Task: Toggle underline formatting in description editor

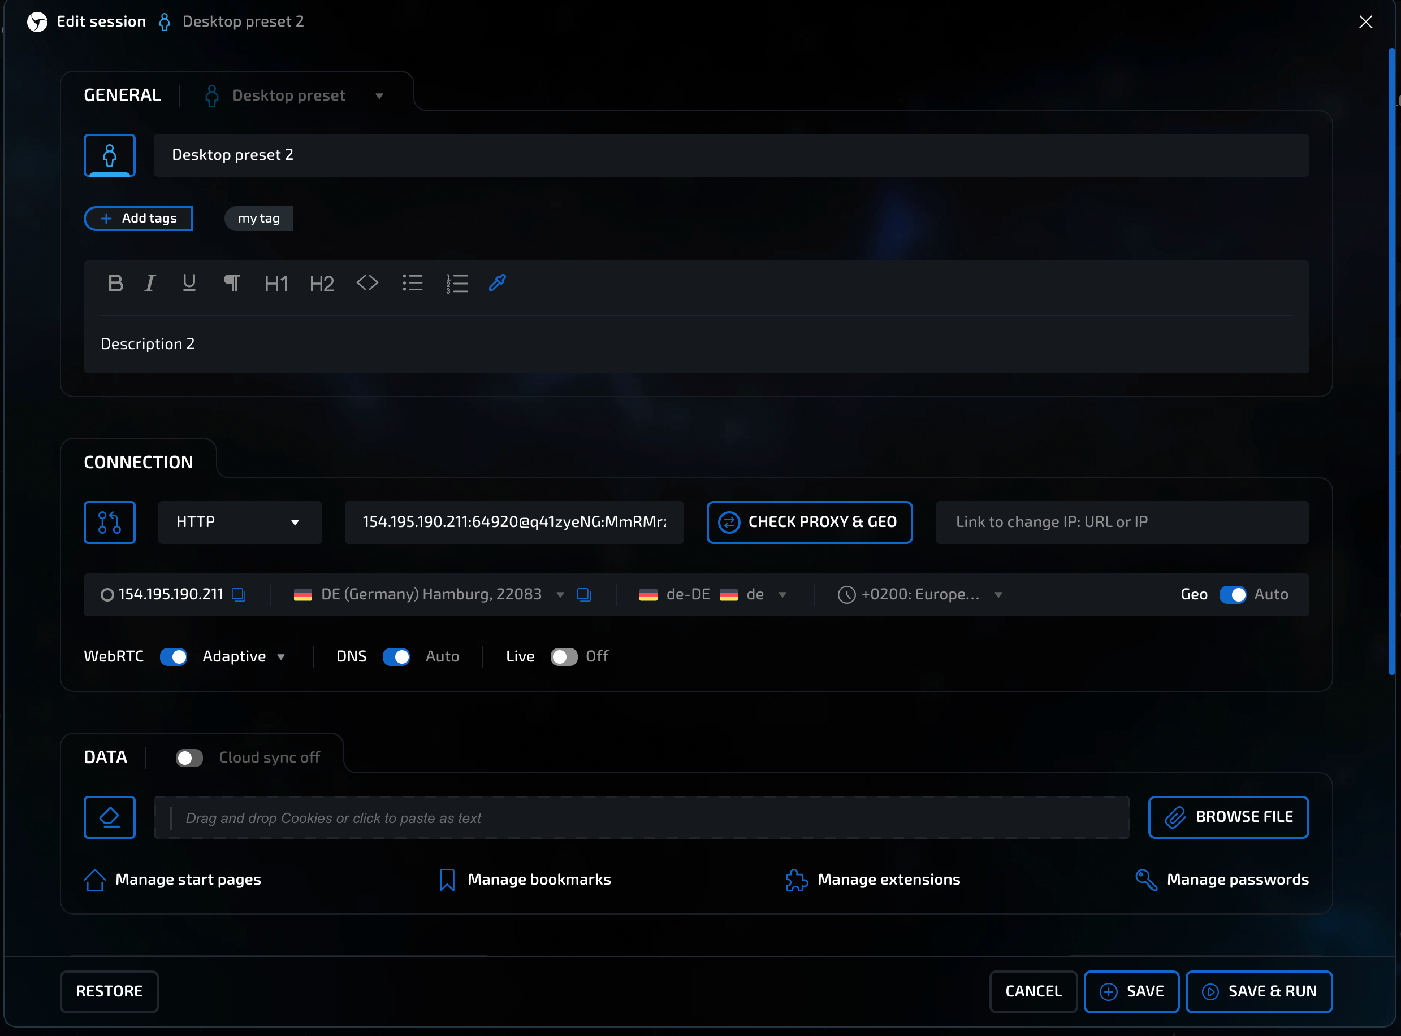Action: (x=189, y=284)
